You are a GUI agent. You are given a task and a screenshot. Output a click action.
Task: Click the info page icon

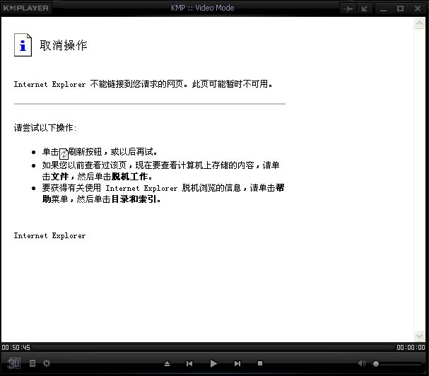tap(23, 45)
